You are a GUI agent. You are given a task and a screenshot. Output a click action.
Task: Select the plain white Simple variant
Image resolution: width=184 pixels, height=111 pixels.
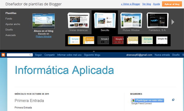(x=162, y=40)
